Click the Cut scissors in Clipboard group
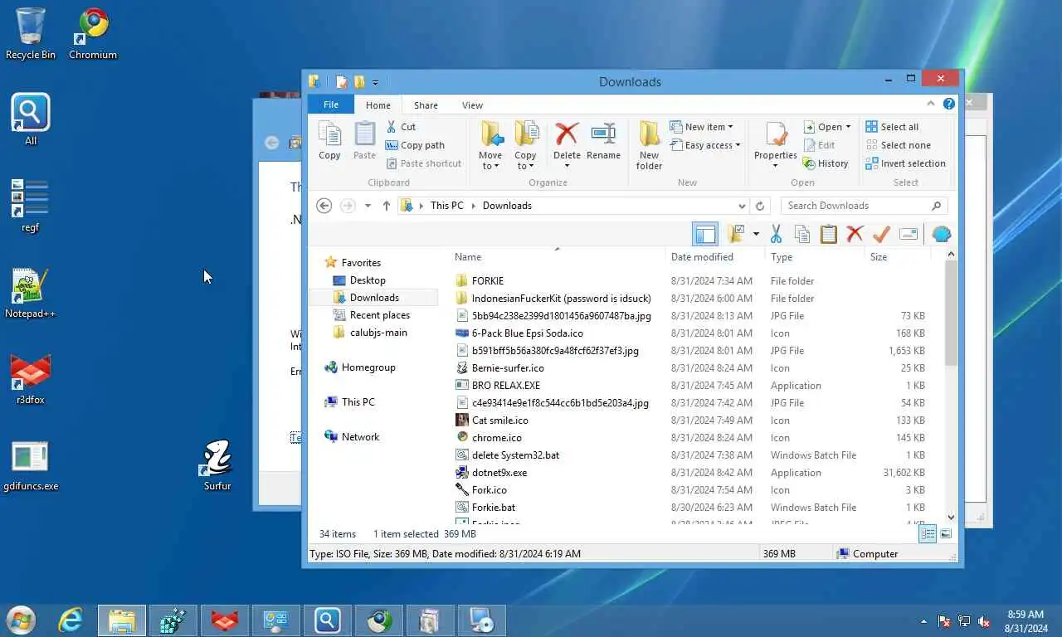 pyautogui.click(x=392, y=127)
